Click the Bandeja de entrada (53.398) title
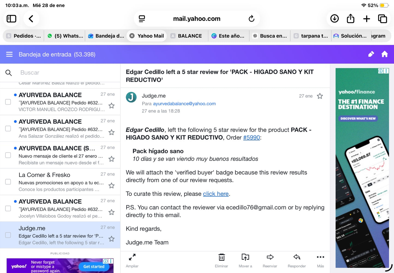The height and width of the screenshot is (273, 394). 57,54
